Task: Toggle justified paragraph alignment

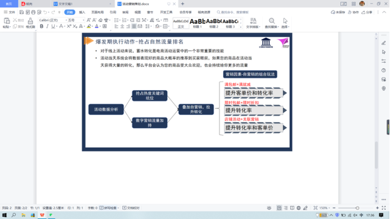Action: 134,26
